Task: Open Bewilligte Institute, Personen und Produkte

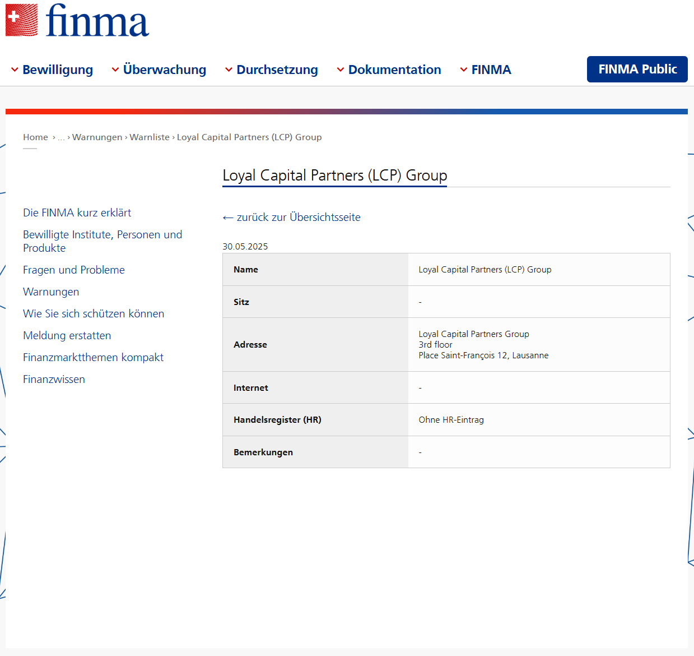Action: pyautogui.click(x=103, y=241)
